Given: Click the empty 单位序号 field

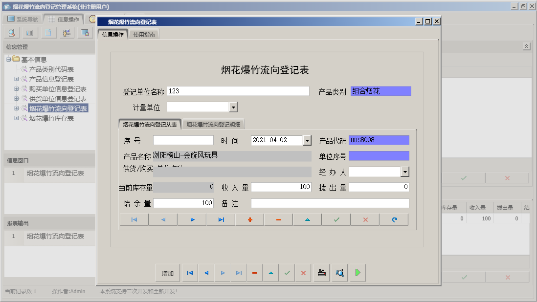Looking at the screenshot, I should (379, 156).
